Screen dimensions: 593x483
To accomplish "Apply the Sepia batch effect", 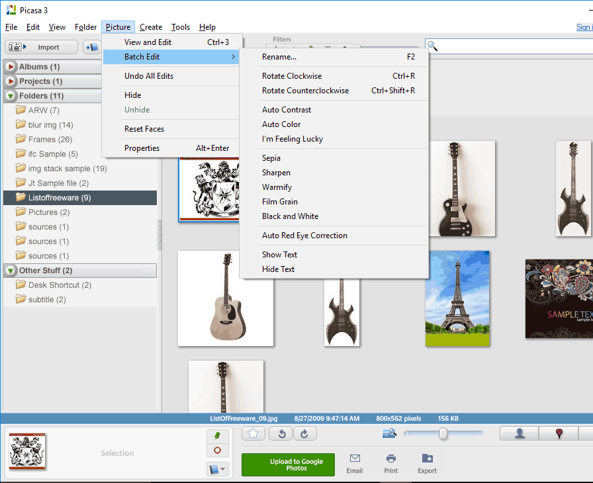I will (334, 158).
